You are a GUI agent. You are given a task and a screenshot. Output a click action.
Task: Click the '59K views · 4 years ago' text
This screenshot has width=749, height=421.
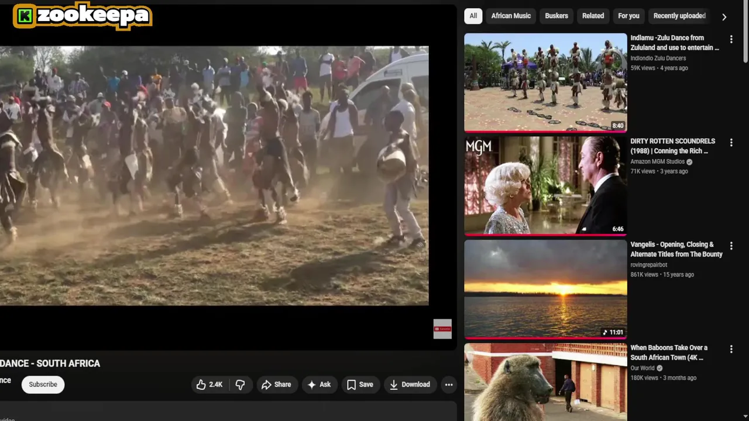coord(659,68)
